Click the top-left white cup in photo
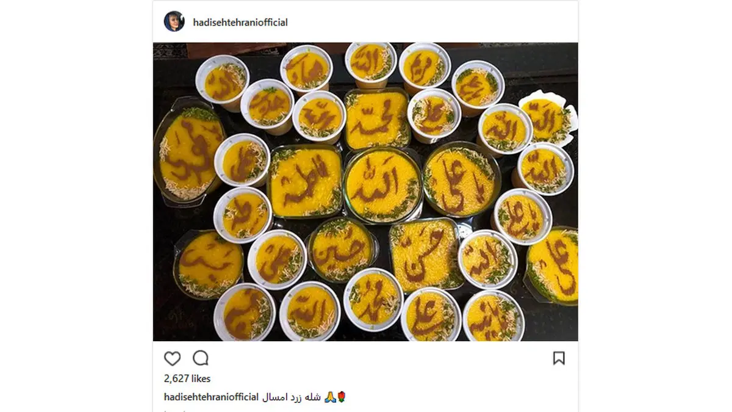Viewport: 732px width, 412px height. coord(223,82)
